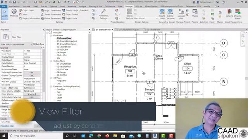Viewport: 248px width, 139px height.
Task: Open the 01-GroundFloor Adjust view tab
Action: (127, 30)
